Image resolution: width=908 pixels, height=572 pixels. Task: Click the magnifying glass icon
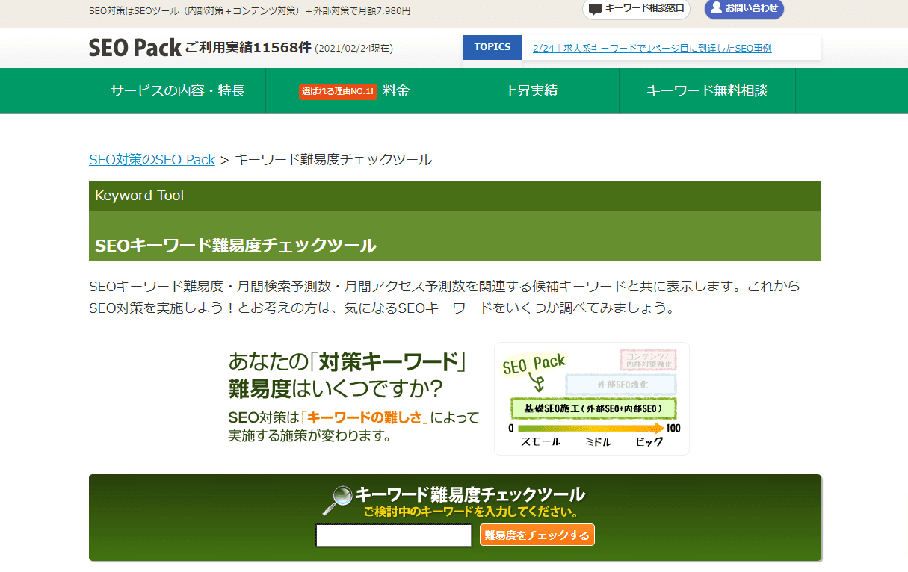[337, 500]
